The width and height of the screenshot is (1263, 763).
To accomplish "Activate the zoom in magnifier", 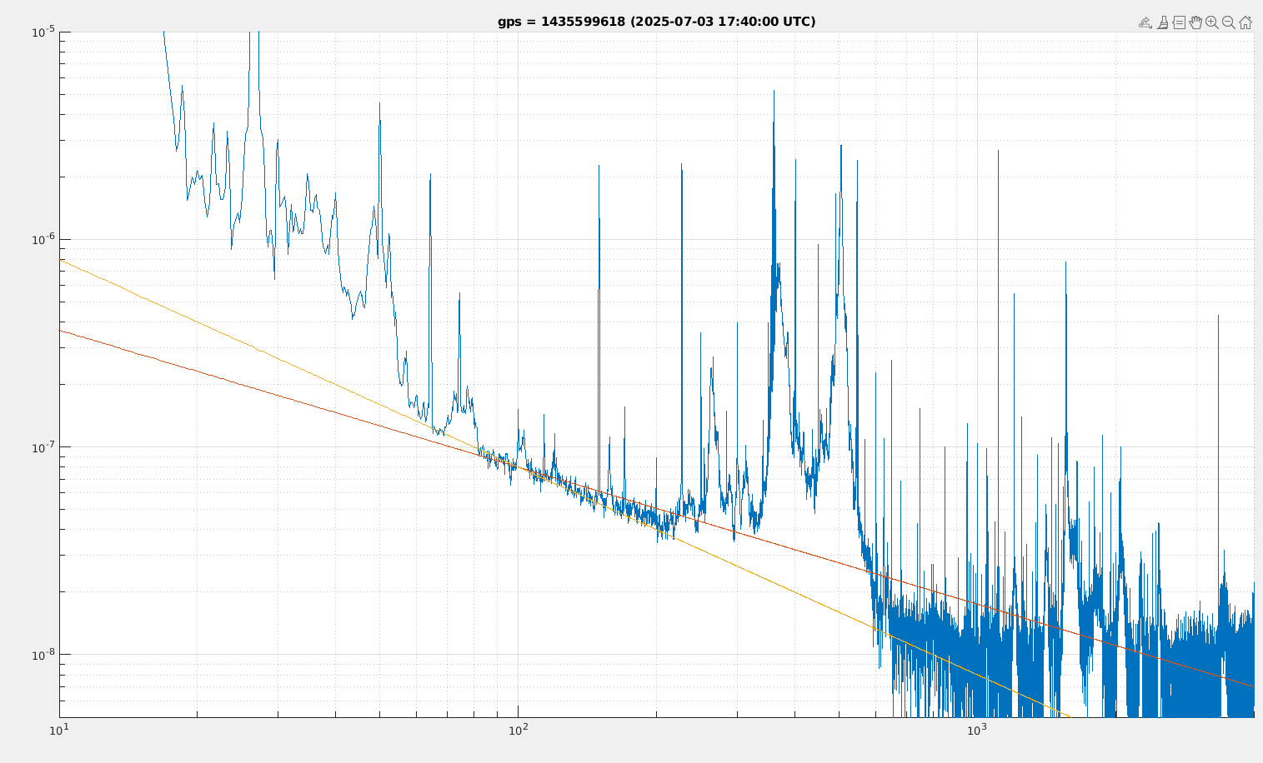I will pos(1212,22).
